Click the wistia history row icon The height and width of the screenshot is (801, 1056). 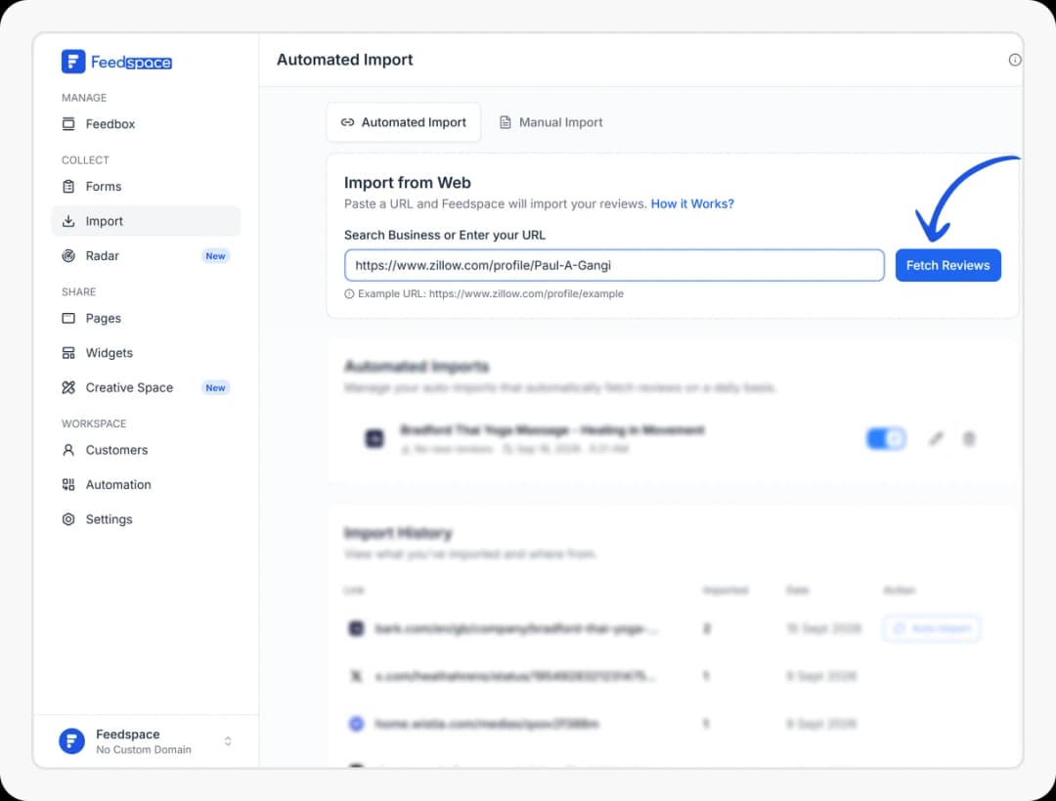click(x=356, y=724)
